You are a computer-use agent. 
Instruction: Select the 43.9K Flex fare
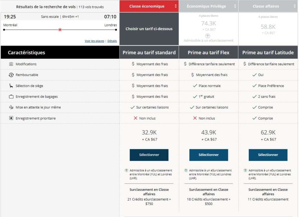click(x=208, y=155)
